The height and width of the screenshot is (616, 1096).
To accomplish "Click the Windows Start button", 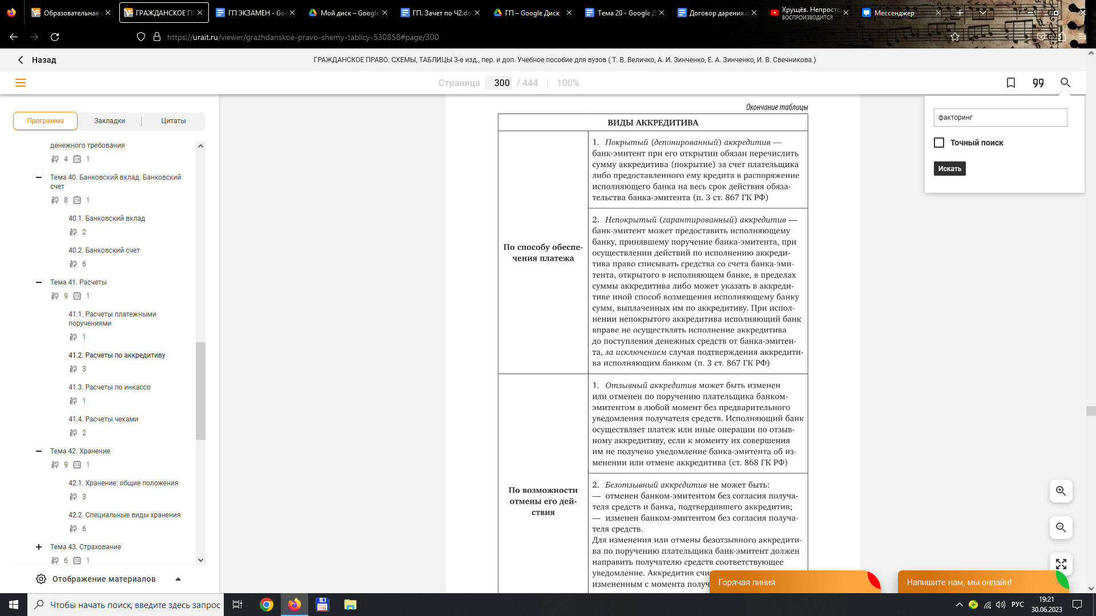I will pyautogui.click(x=14, y=605).
